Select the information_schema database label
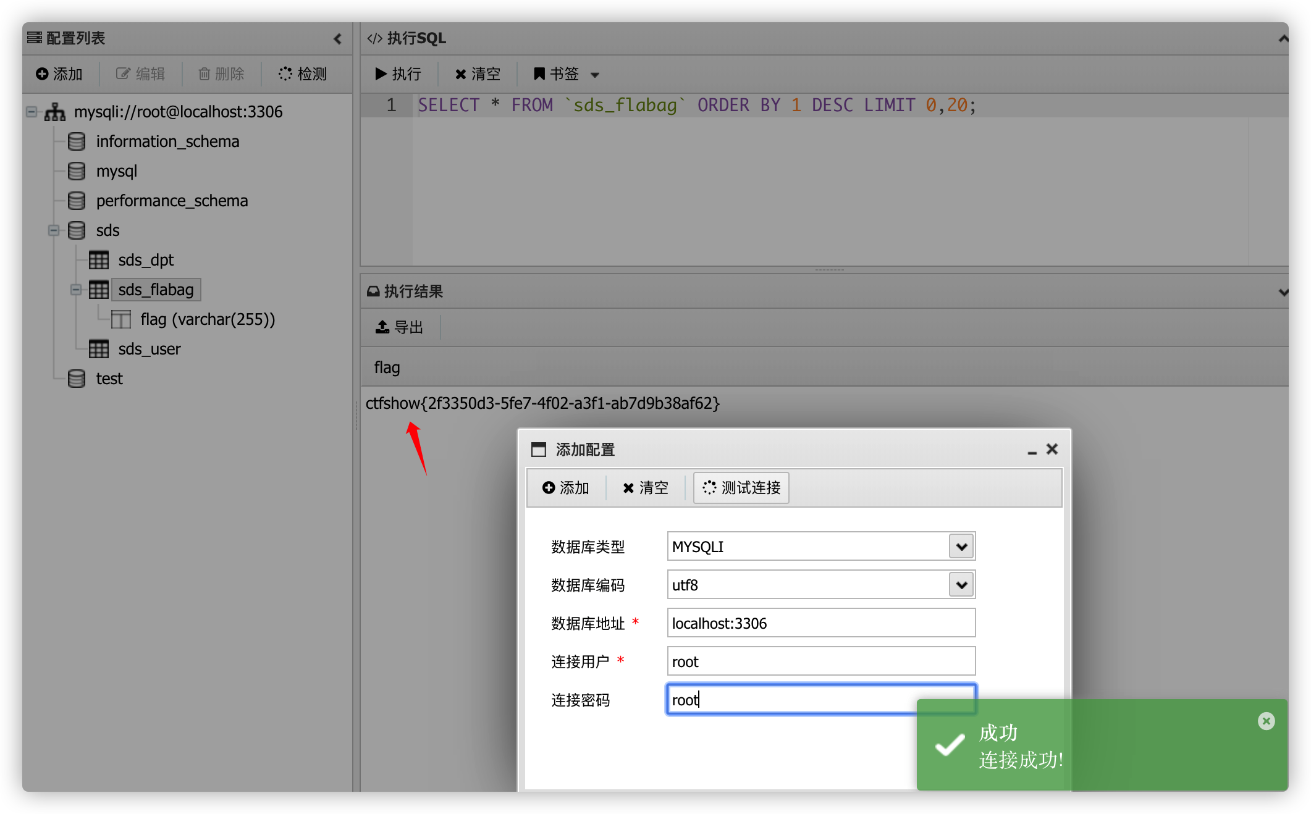The image size is (1311, 814). 167,141
